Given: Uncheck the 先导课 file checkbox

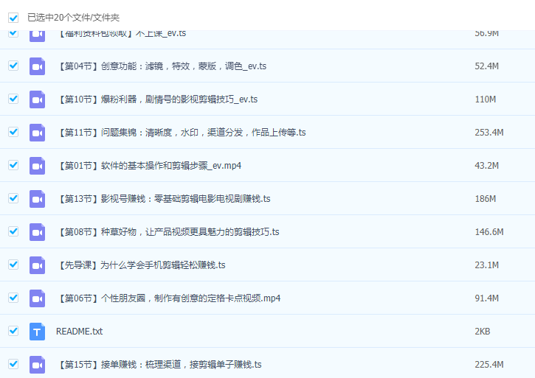Looking at the screenshot, I should point(13,265).
